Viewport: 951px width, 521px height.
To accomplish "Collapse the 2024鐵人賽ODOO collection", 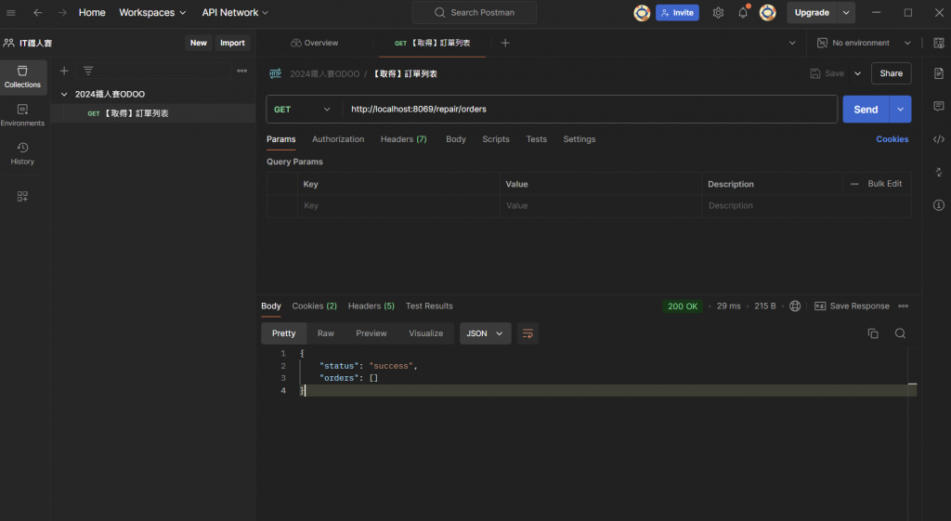I will coord(64,95).
